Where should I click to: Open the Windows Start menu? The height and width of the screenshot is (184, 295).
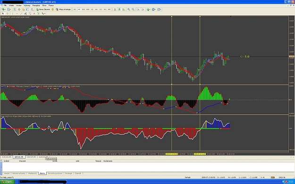[x=7, y=182]
